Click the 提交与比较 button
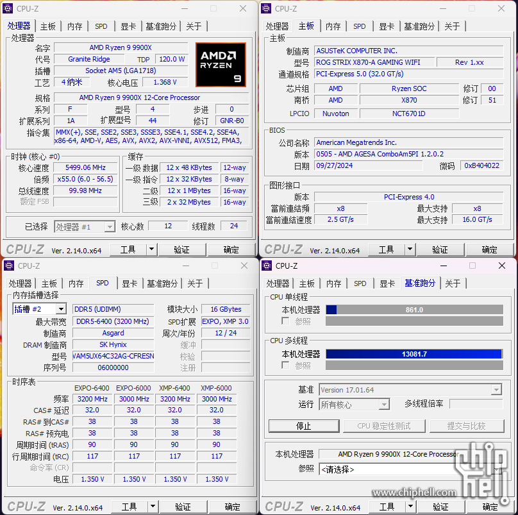Viewport: 518px width, 515px height. 467,426
